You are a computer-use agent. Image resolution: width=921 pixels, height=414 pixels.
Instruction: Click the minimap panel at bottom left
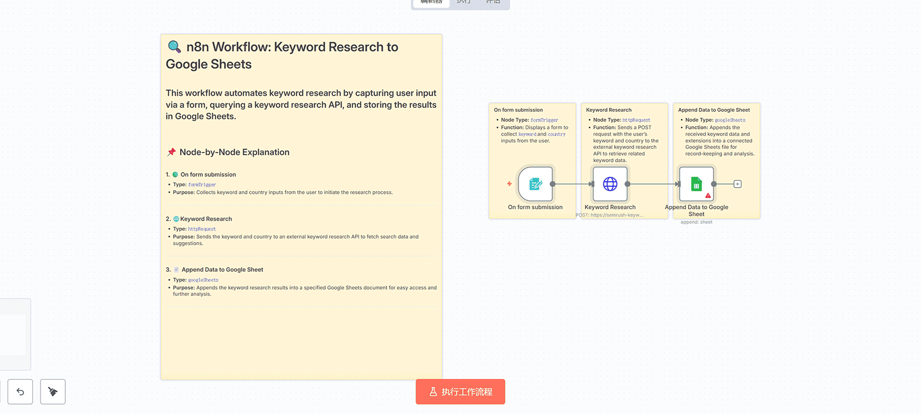point(14,334)
